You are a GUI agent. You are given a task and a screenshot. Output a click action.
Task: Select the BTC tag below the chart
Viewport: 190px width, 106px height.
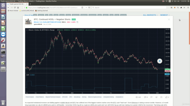click(71, 97)
